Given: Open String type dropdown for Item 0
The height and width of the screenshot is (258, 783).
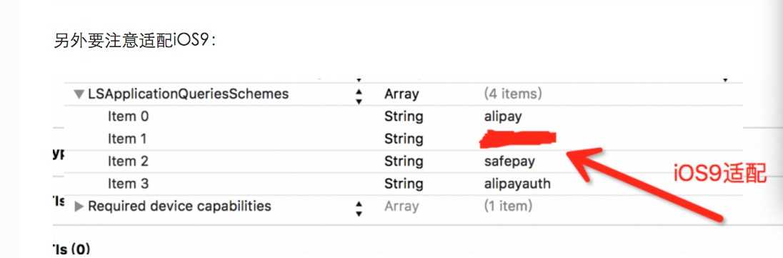Looking at the screenshot, I should (404, 116).
